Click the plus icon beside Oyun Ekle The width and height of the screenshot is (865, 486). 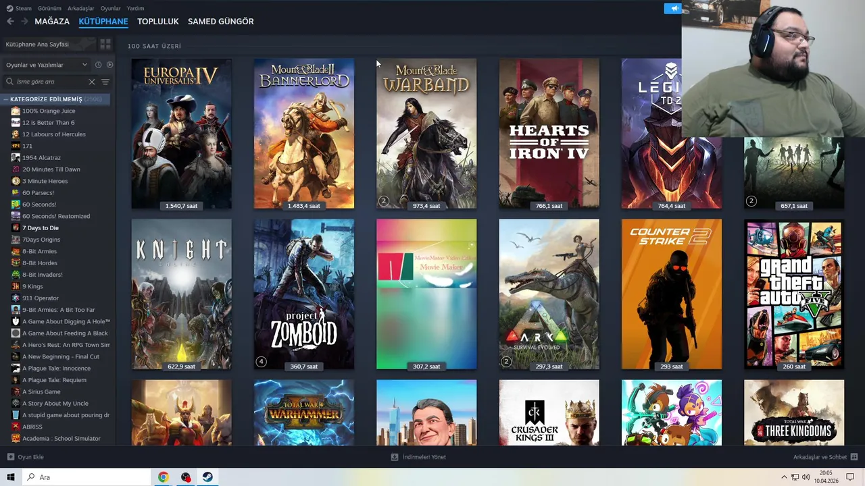coord(10,457)
